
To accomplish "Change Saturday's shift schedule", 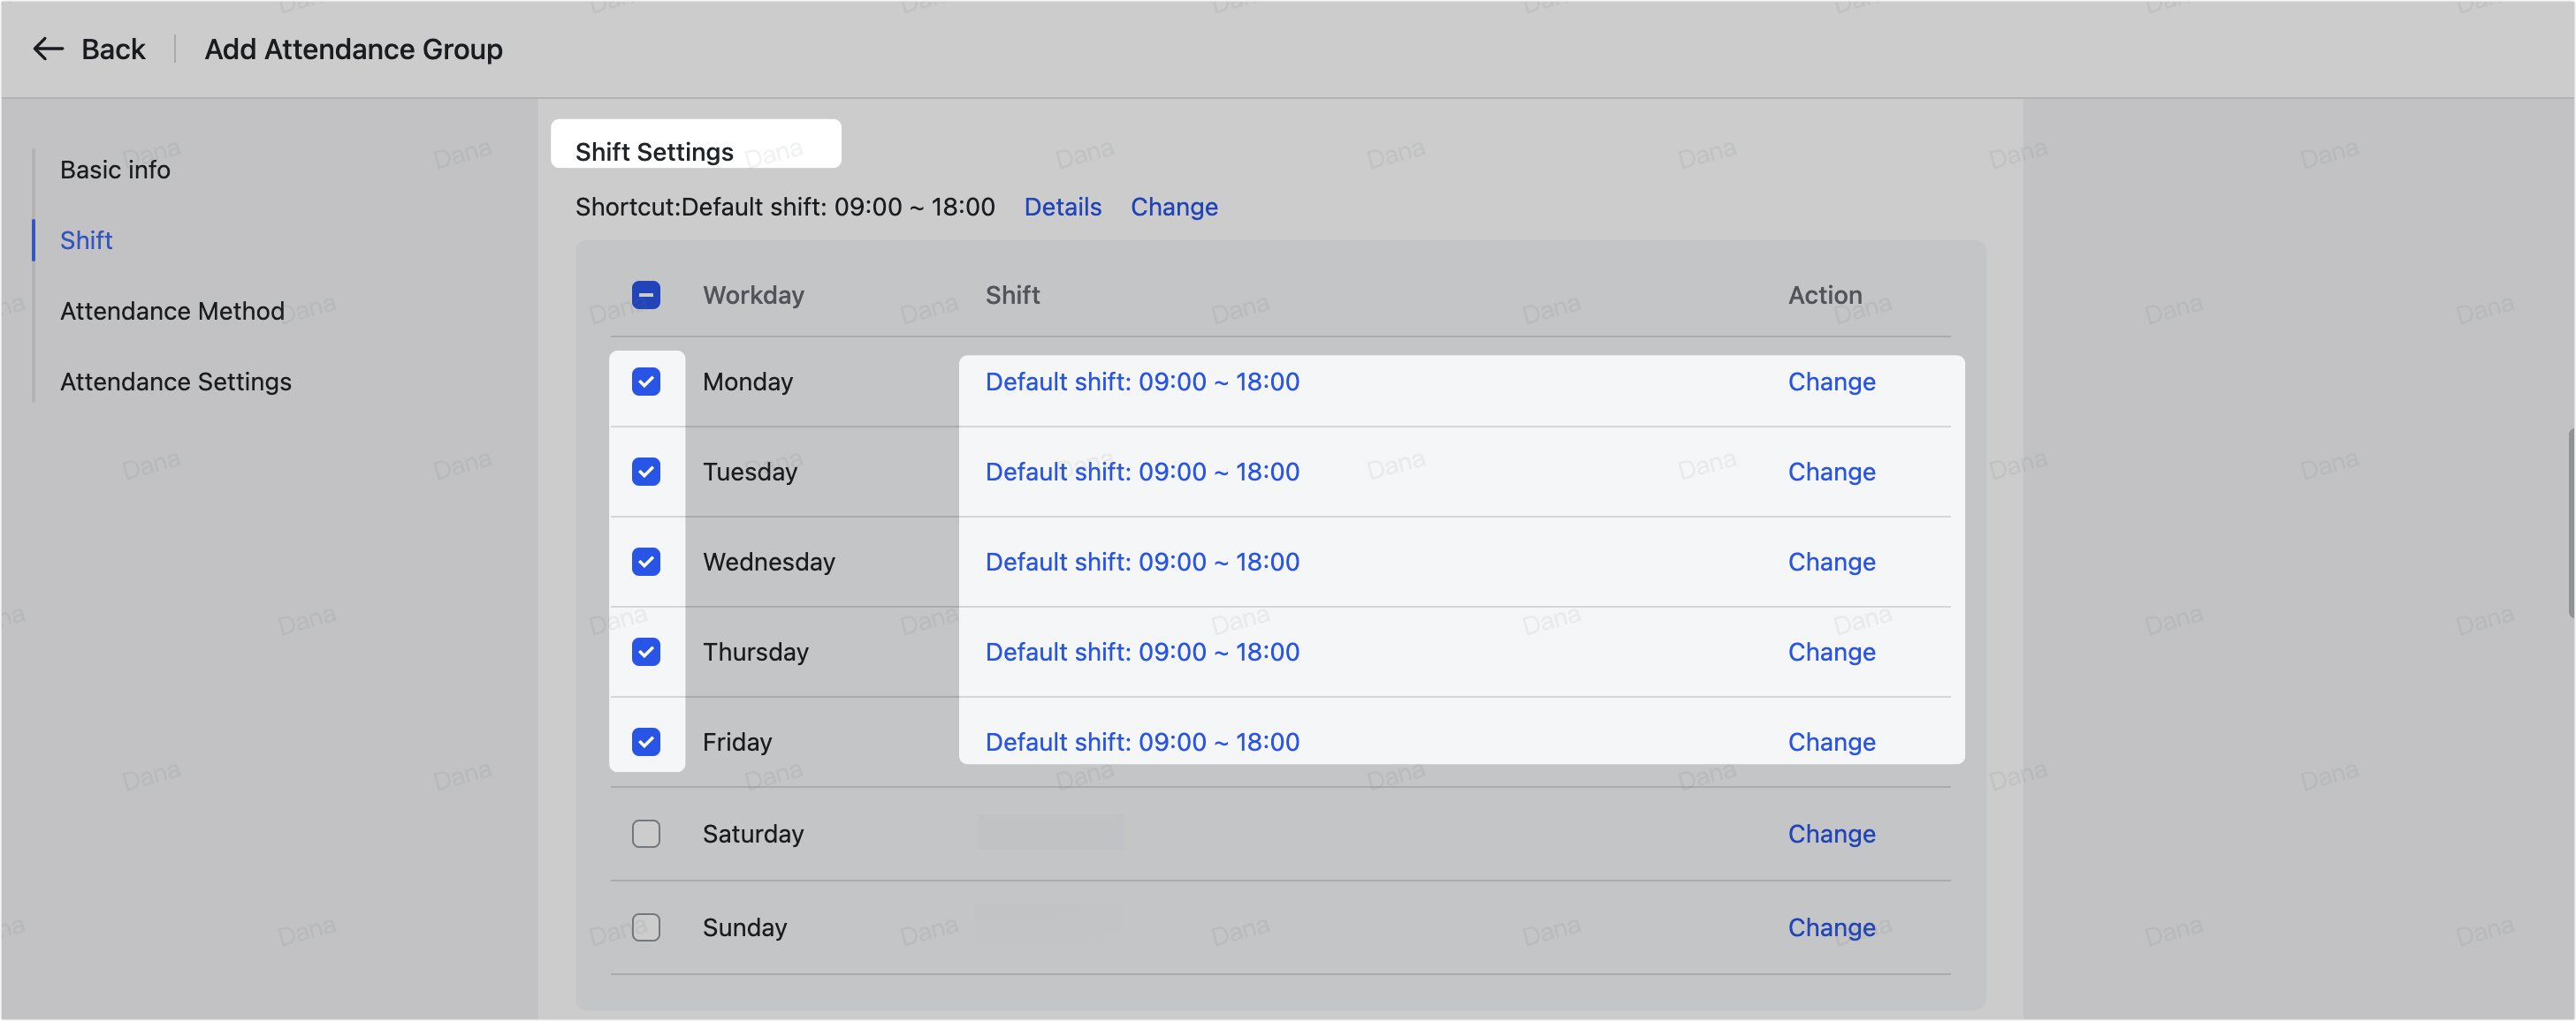I will click(1831, 833).
